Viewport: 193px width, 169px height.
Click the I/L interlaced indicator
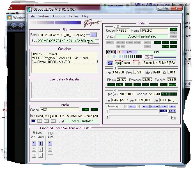120,85
